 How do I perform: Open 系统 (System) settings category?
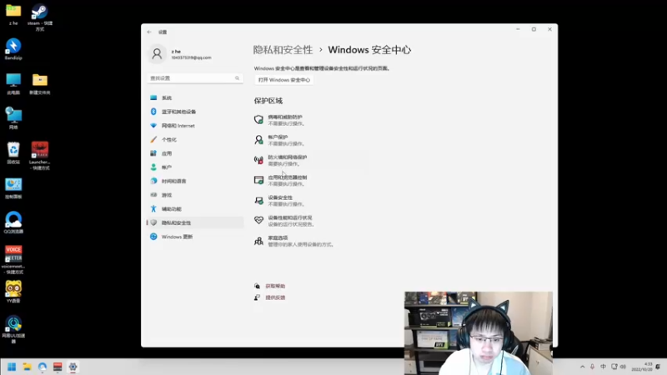pos(195,97)
